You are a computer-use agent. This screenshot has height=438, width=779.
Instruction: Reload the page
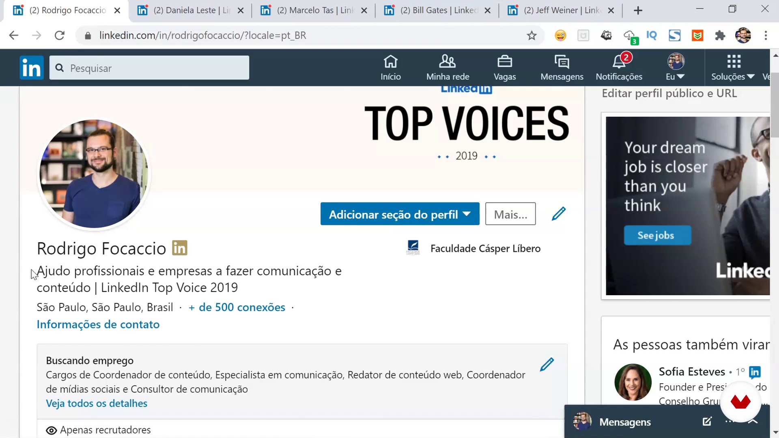point(60,35)
